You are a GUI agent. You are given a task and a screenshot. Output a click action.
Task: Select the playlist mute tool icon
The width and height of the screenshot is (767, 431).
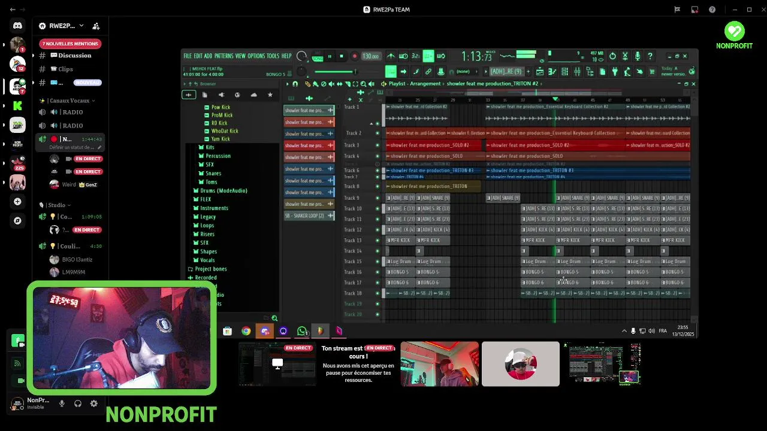click(x=332, y=84)
